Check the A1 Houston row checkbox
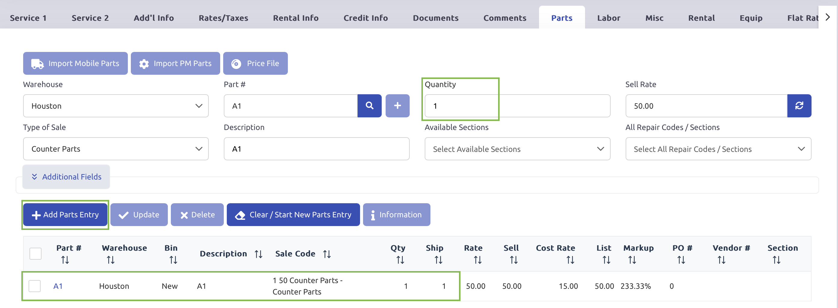 35,286
